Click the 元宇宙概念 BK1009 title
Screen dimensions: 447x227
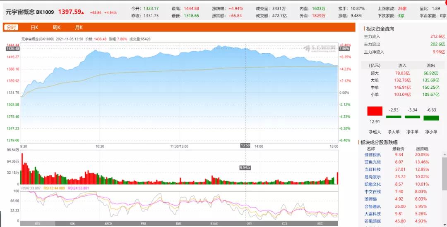click(30, 12)
